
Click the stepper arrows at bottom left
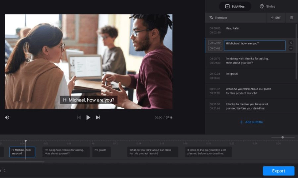pyautogui.click(x=5, y=171)
